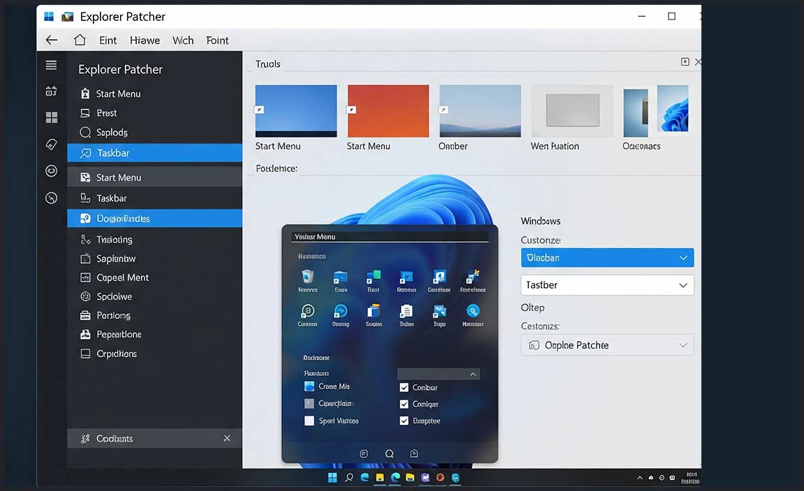Close the Codbunts panel with X
Image resolution: width=804 pixels, height=491 pixels.
coord(227,438)
